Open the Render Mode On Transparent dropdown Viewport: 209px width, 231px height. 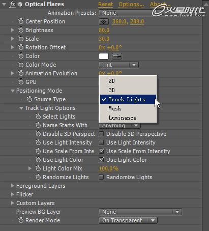(128, 220)
